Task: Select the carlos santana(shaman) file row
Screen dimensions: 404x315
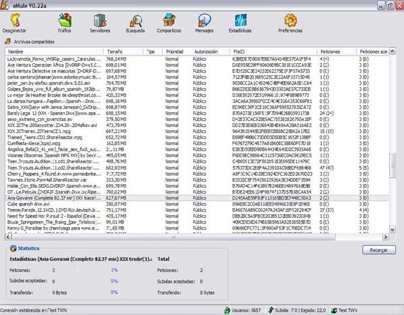Action: click(197, 77)
